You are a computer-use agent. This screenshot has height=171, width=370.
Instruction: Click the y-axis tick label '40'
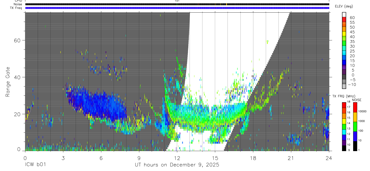(x=18, y=77)
